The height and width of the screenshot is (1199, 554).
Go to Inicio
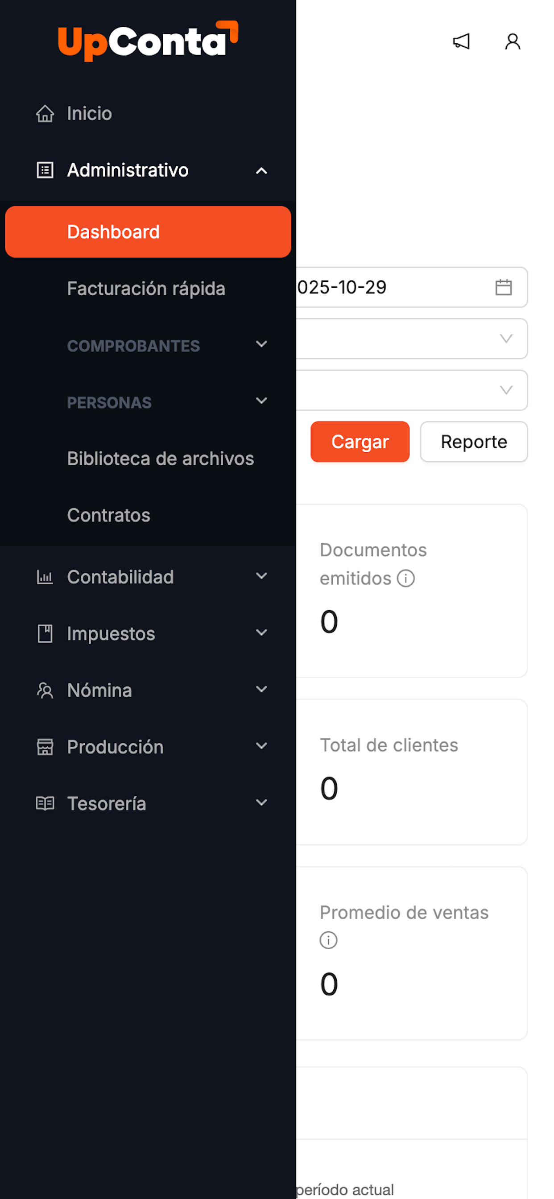pos(89,114)
